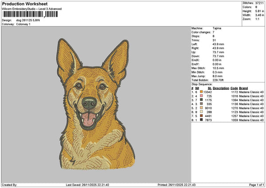The width and height of the screenshot is (266, 188).
Task: Select the 'Colorway 1' value
Action: (x=23, y=24)
